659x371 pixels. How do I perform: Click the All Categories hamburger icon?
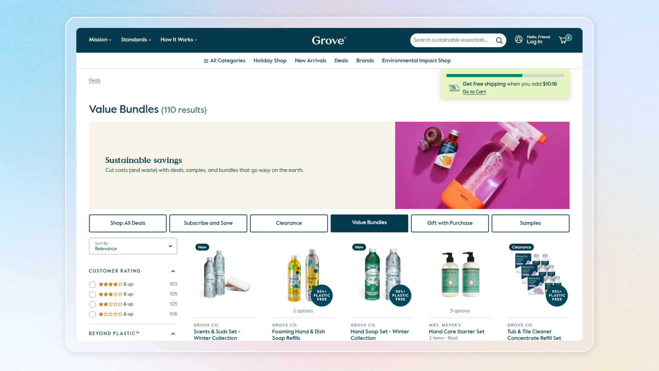tap(206, 61)
